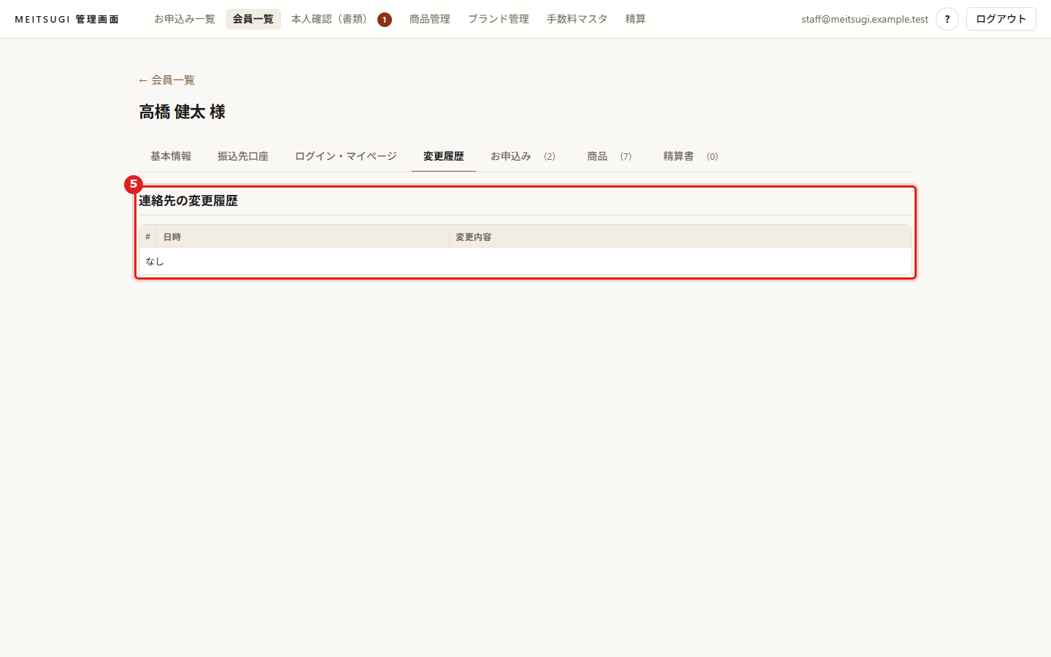Switch to the ログイン・マイページ tab
1051x657 pixels.
(x=346, y=156)
